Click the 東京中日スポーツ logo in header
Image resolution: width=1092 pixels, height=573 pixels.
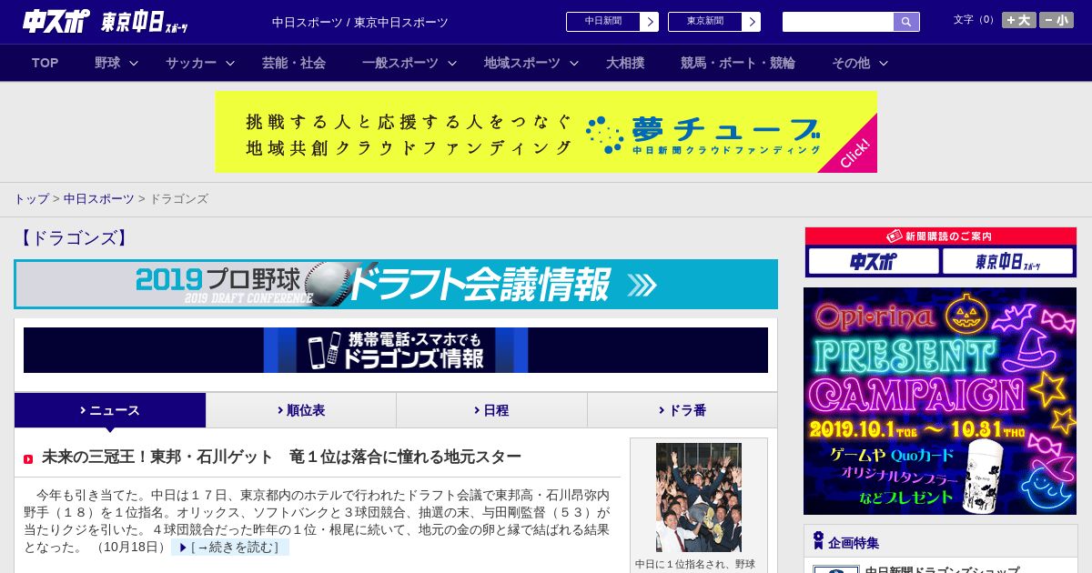tap(145, 22)
